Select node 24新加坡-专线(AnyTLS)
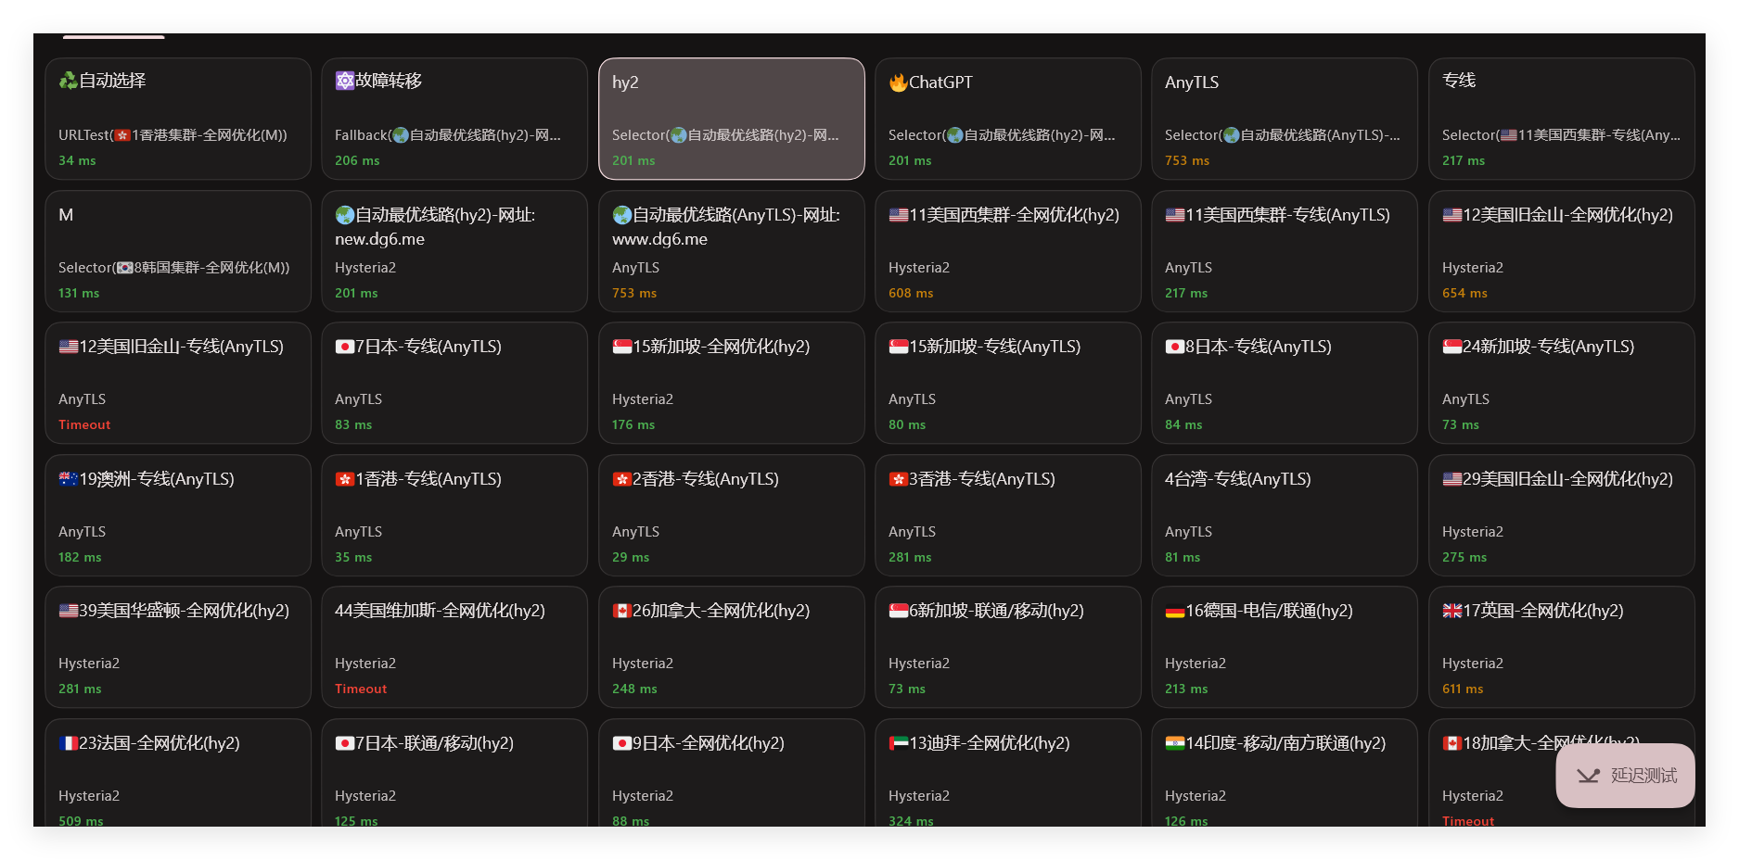 pyautogui.click(x=1562, y=383)
